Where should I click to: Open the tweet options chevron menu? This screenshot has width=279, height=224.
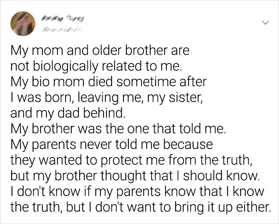pyautogui.click(x=264, y=23)
